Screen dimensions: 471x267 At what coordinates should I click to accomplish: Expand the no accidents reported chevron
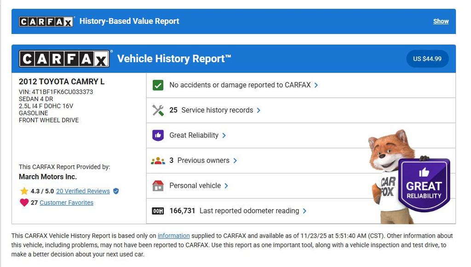point(316,85)
